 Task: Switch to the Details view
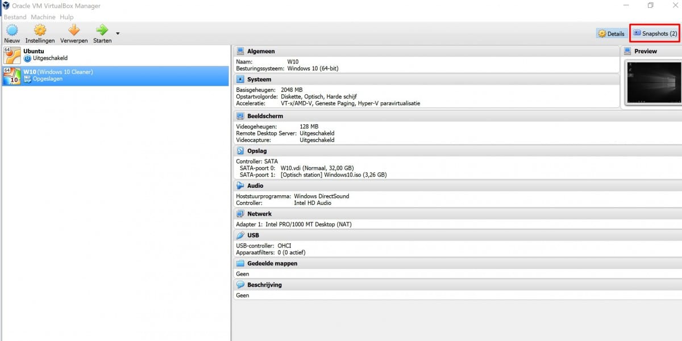(x=611, y=33)
